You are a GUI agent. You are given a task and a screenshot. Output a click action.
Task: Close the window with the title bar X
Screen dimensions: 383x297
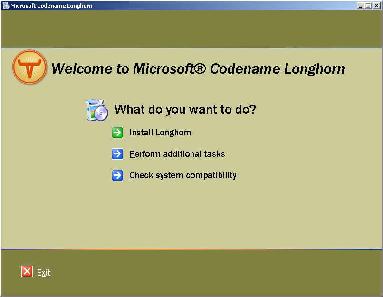[x=376, y=6]
